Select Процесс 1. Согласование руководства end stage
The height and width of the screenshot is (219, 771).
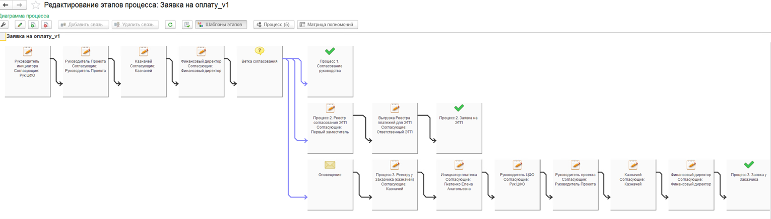pos(330,70)
